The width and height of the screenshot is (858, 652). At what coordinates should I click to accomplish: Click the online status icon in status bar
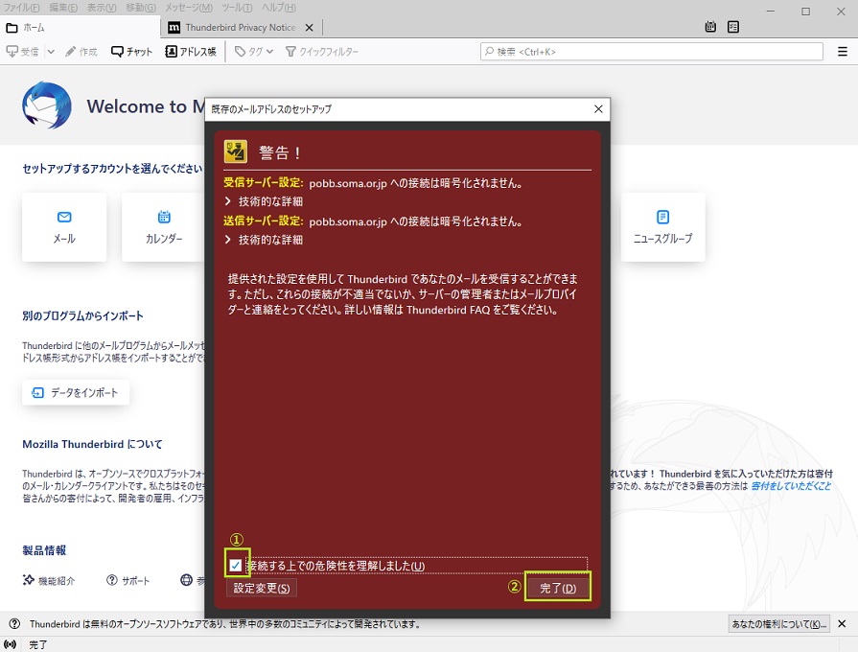tap(11, 644)
